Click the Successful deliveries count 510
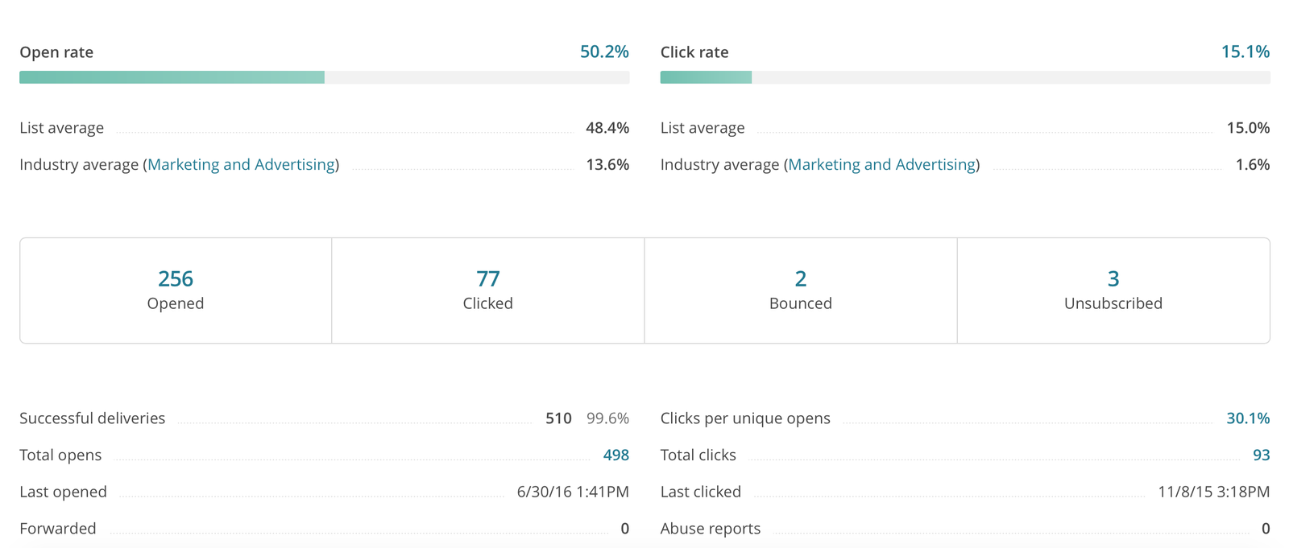1289x548 pixels. (558, 418)
